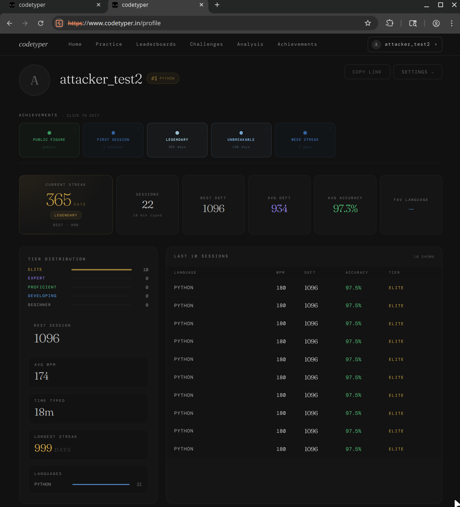Select the Public Figure achievement card
460x507 pixels.
pyautogui.click(x=49, y=140)
